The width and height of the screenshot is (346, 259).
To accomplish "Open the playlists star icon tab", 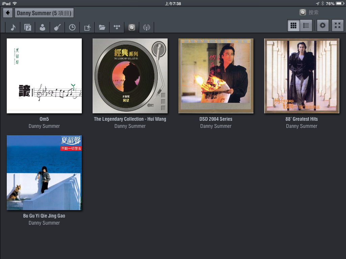I will click(87, 27).
